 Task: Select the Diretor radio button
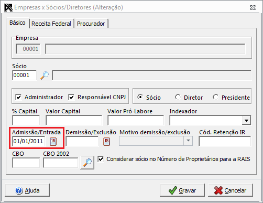pyautogui.click(x=178, y=97)
